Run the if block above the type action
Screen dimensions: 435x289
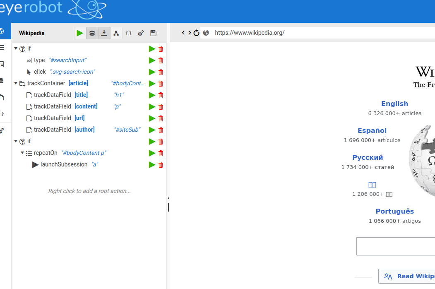[152, 49]
